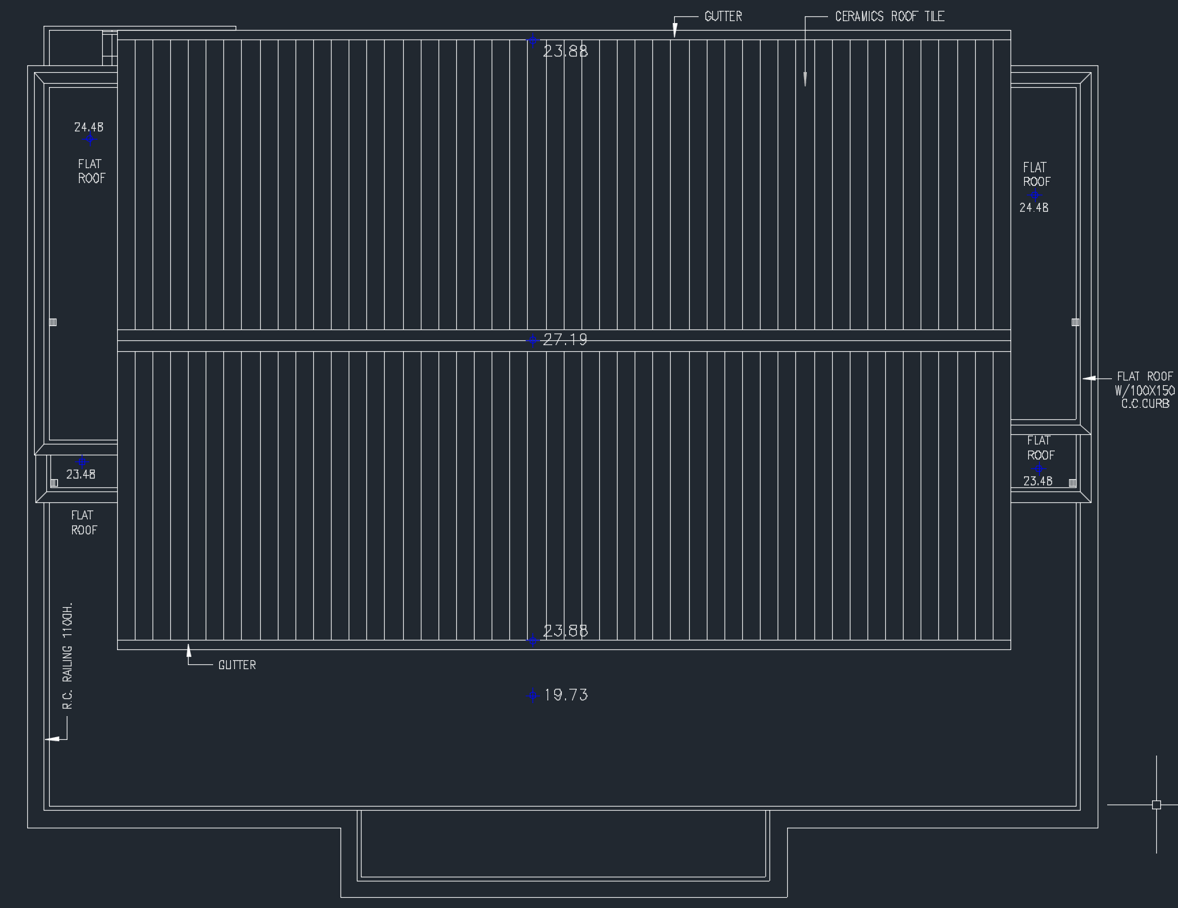The width and height of the screenshot is (1178, 908).
Task: Click the leader arrowhead of the lower GUTTER label
Action: pos(189,651)
